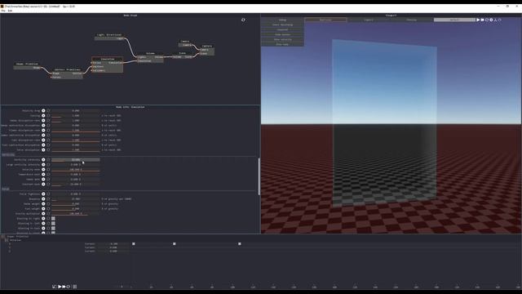
Task: Click keyframe icon for Flames dissipation rate
Action: [x=43, y=131]
